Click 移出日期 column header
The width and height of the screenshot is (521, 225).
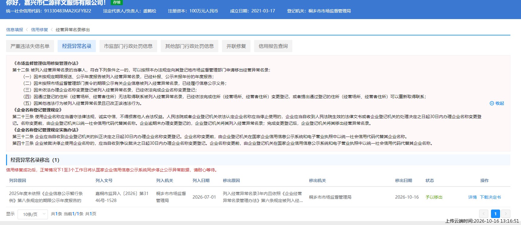pyautogui.click(x=404, y=180)
